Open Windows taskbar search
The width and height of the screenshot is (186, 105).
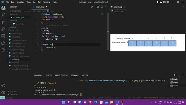coord(69,102)
